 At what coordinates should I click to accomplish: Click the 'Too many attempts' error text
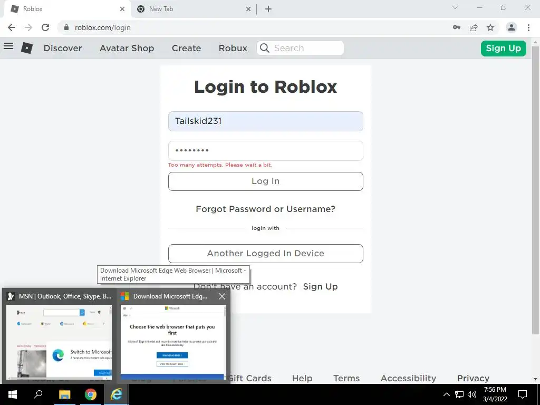pos(220,165)
